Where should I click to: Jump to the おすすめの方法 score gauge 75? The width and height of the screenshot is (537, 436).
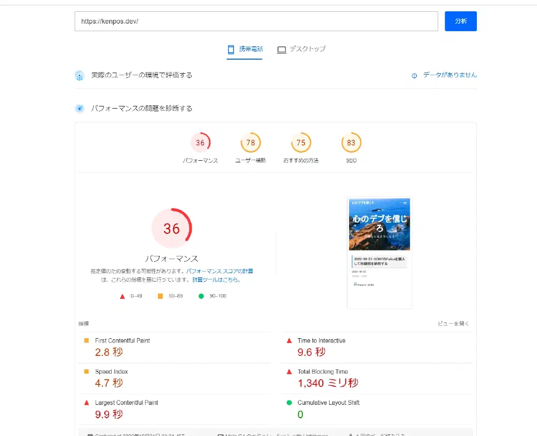[x=301, y=142]
